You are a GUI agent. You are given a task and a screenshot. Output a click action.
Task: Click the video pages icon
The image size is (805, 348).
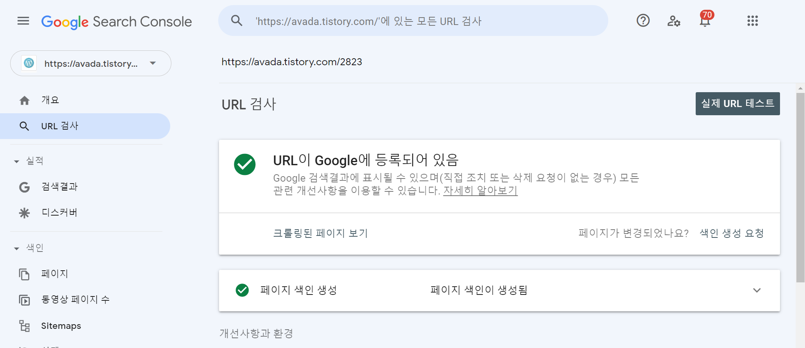pyautogui.click(x=24, y=300)
